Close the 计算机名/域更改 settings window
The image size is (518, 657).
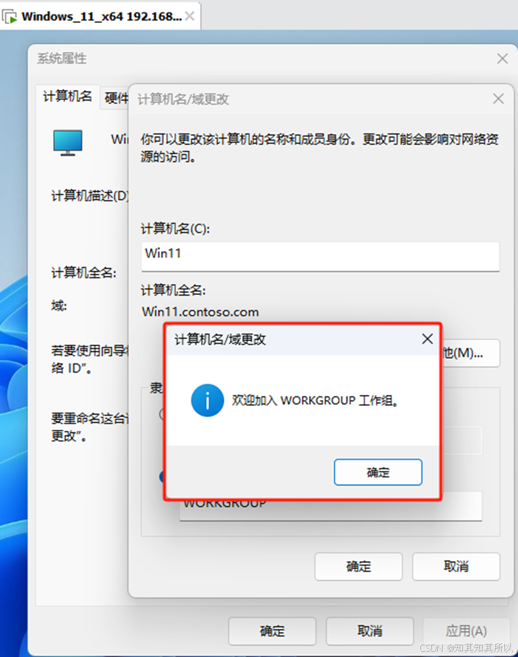[x=498, y=99]
